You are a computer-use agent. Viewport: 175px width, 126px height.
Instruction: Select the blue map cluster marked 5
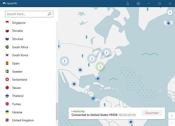[65, 61]
